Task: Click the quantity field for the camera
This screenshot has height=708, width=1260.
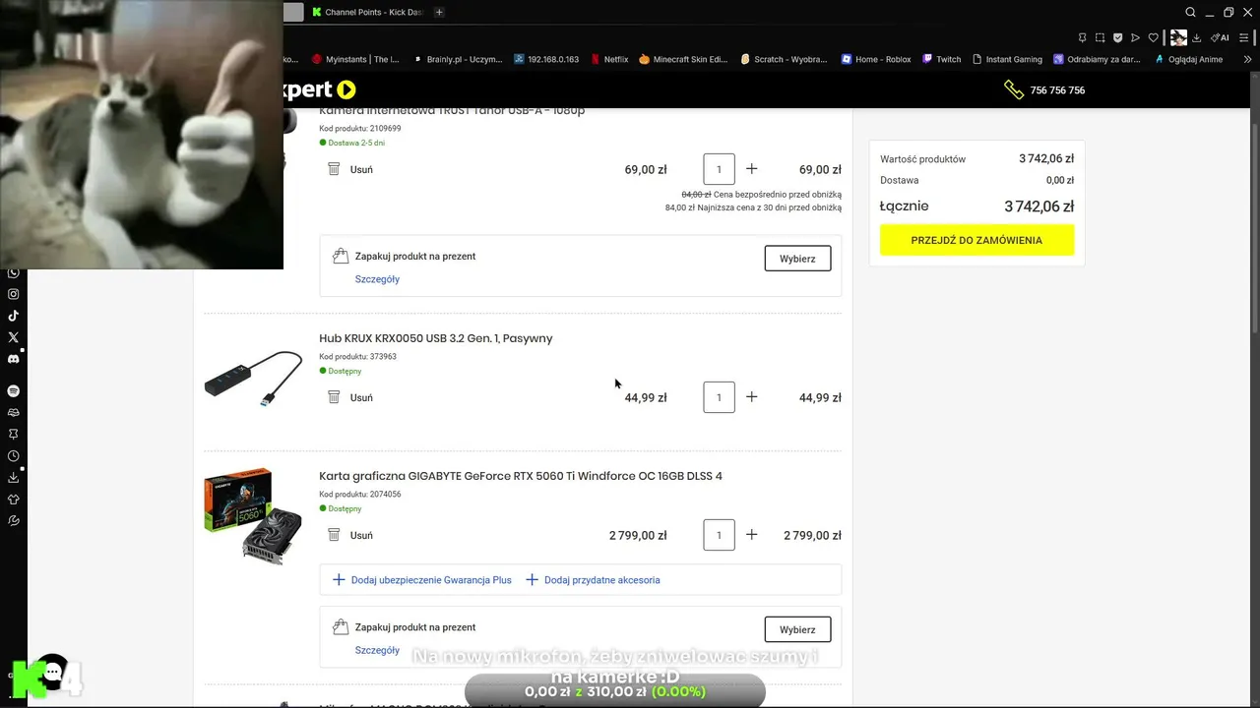Action: tap(719, 169)
